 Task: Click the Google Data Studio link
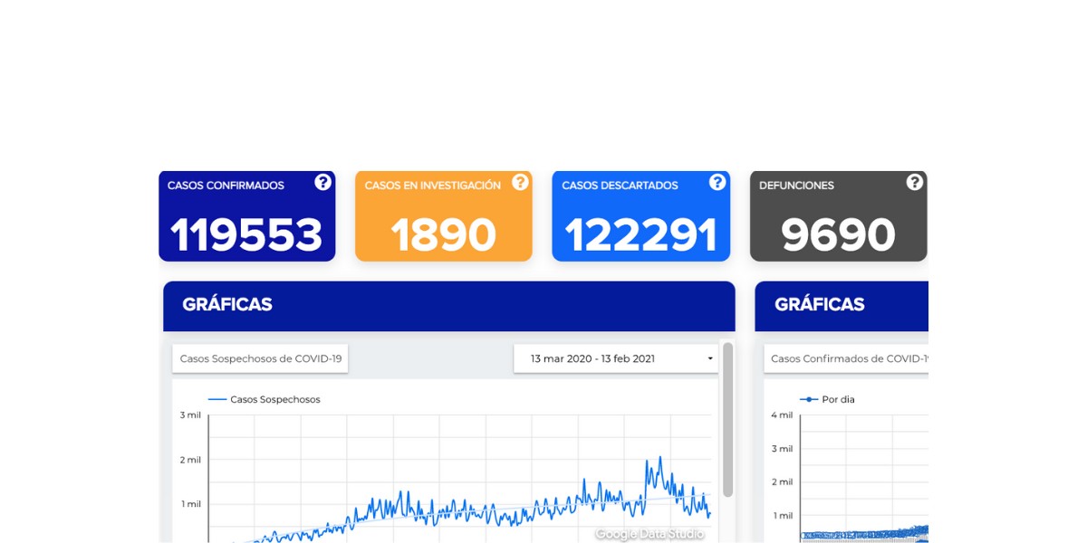(649, 534)
